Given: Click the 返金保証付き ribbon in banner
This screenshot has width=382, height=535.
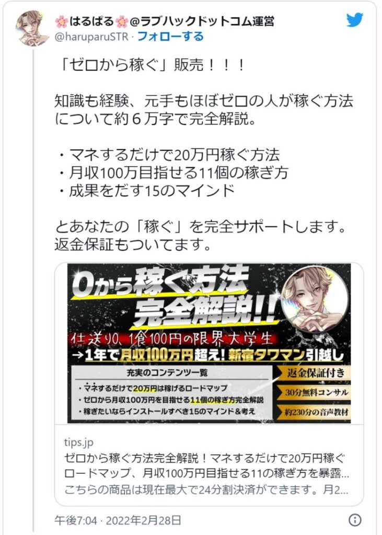Looking at the screenshot, I should 312,373.
